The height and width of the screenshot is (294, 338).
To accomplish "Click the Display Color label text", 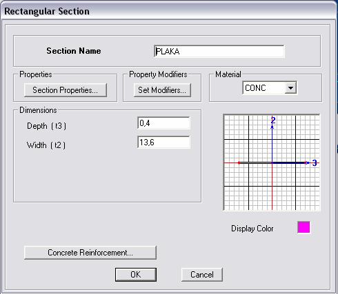I will click(252, 229).
